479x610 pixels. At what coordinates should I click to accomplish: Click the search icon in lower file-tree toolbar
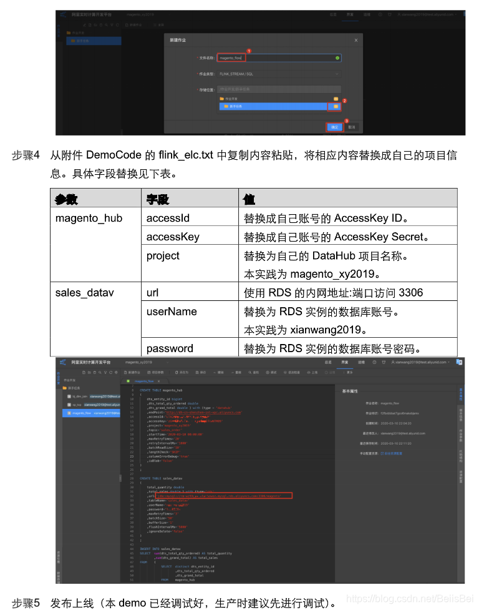click(x=99, y=372)
